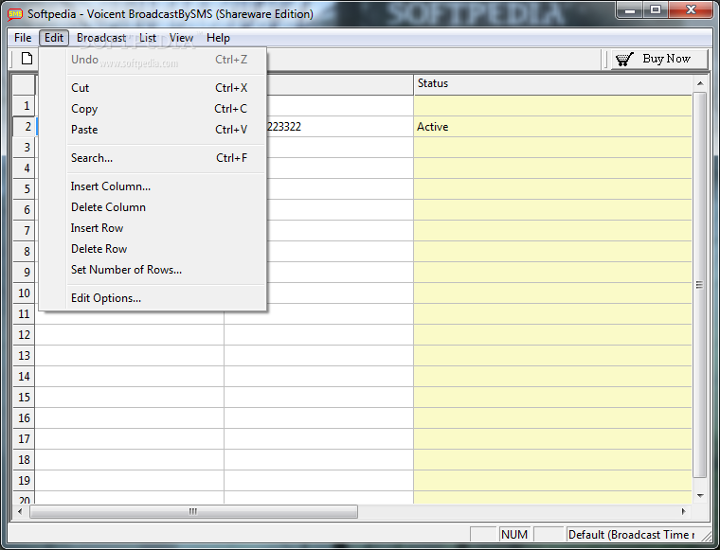The width and height of the screenshot is (720, 550).
Task: Select row header 1
Action: [24, 106]
